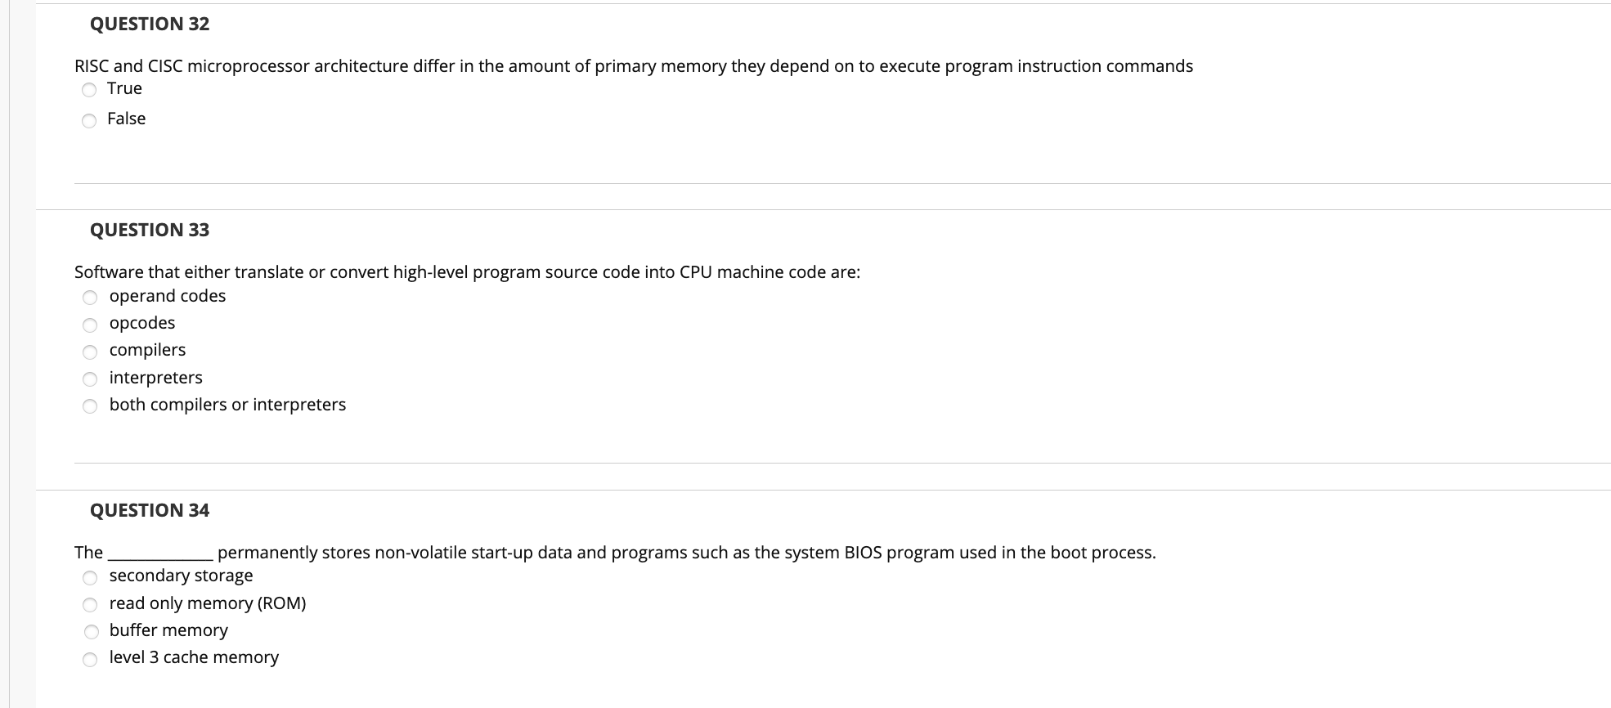This screenshot has width=1611, height=708.
Task: Select compilers as the answer
Action: [x=90, y=351]
